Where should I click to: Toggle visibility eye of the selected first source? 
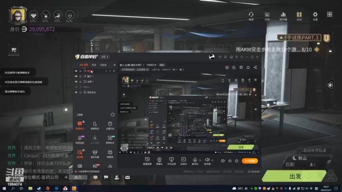point(76,71)
